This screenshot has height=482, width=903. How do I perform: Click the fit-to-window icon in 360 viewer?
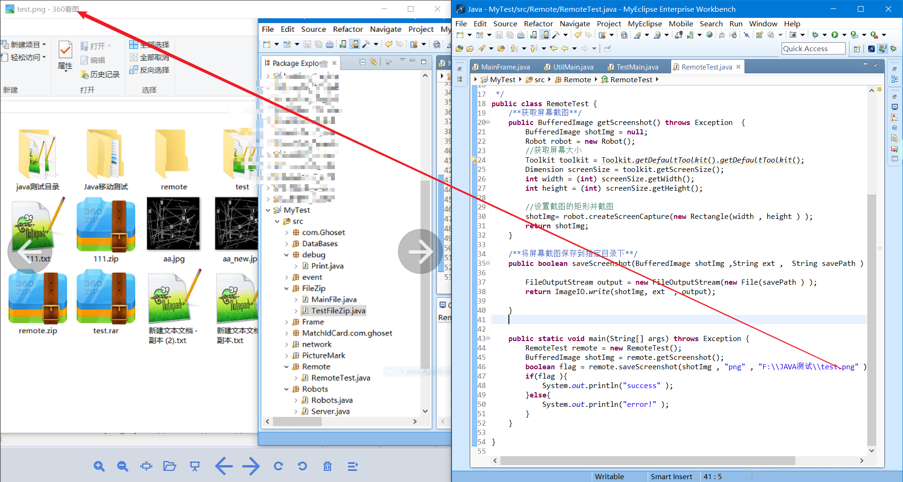pyautogui.click(x=146, y=466)
